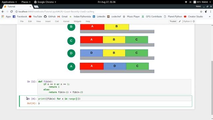Viewport: 213px width, 120px height.
Task: Open the Jupyter Cell menu
Action: [x=57, y=21]
